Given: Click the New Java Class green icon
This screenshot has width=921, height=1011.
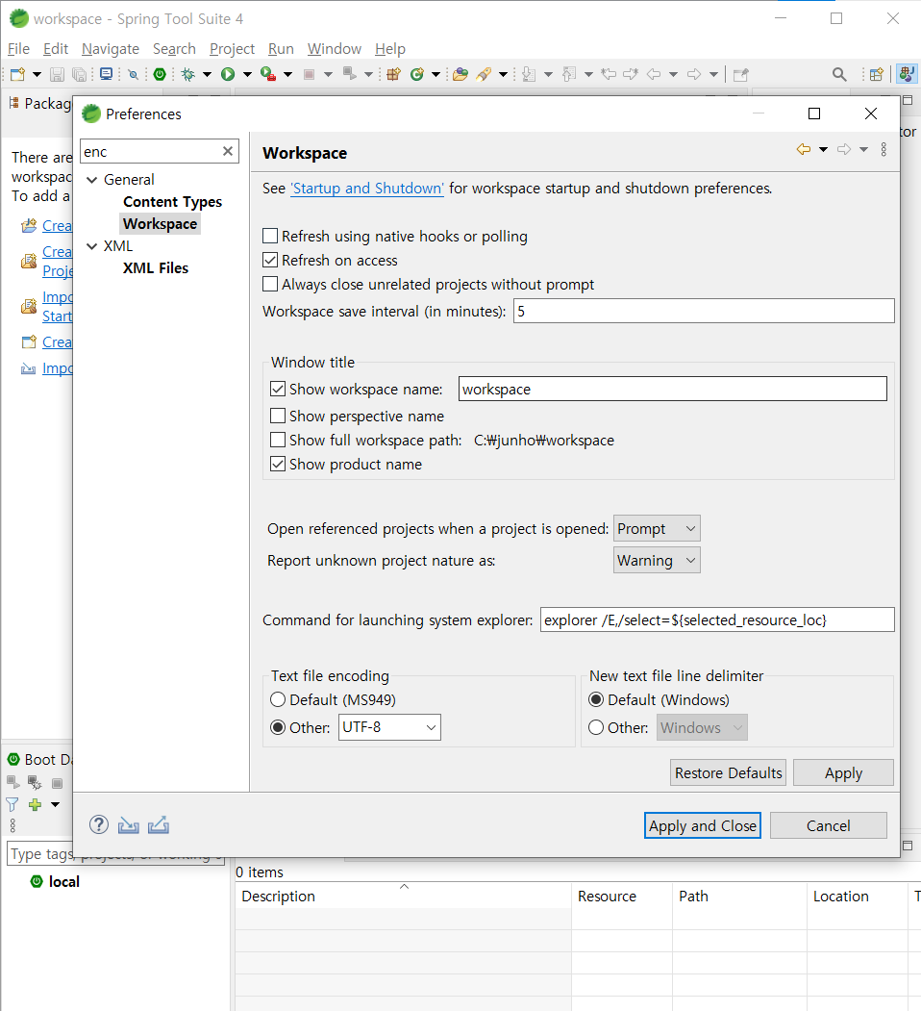Looking at the screenshot, I should pos(417,75).
